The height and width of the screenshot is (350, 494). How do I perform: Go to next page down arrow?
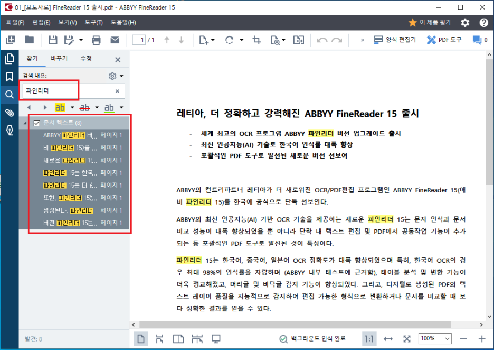[x=182, y=40]
